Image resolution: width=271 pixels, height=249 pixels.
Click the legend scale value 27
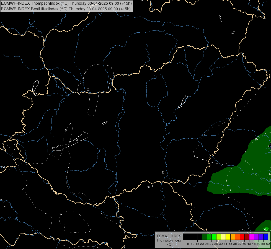click(211, 244)
